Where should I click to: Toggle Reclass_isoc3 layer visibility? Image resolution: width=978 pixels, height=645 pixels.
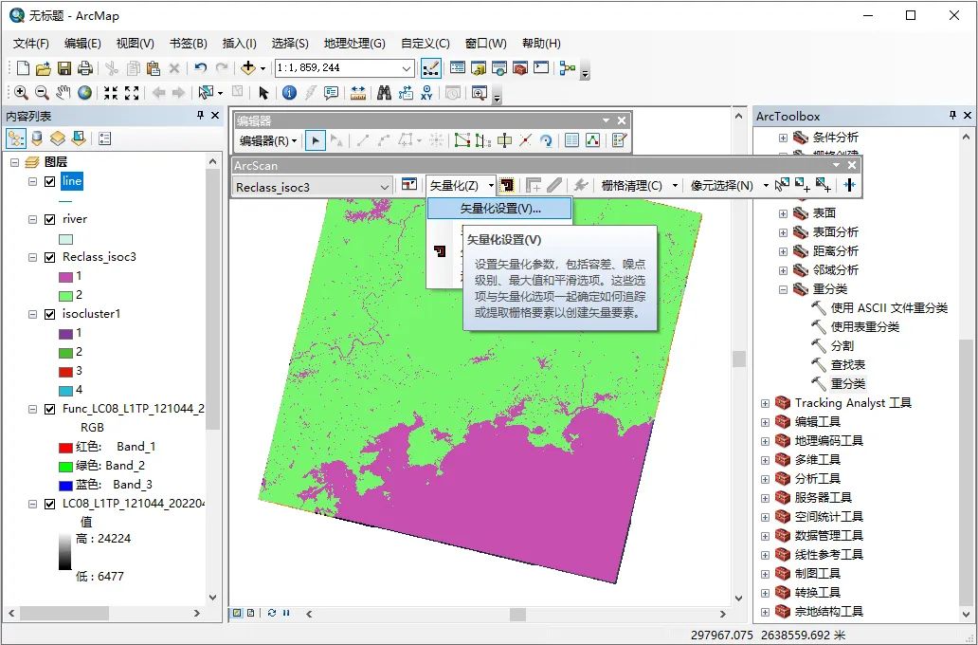50,257
